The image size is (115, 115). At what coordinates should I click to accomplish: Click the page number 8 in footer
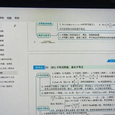click(35, 42)
